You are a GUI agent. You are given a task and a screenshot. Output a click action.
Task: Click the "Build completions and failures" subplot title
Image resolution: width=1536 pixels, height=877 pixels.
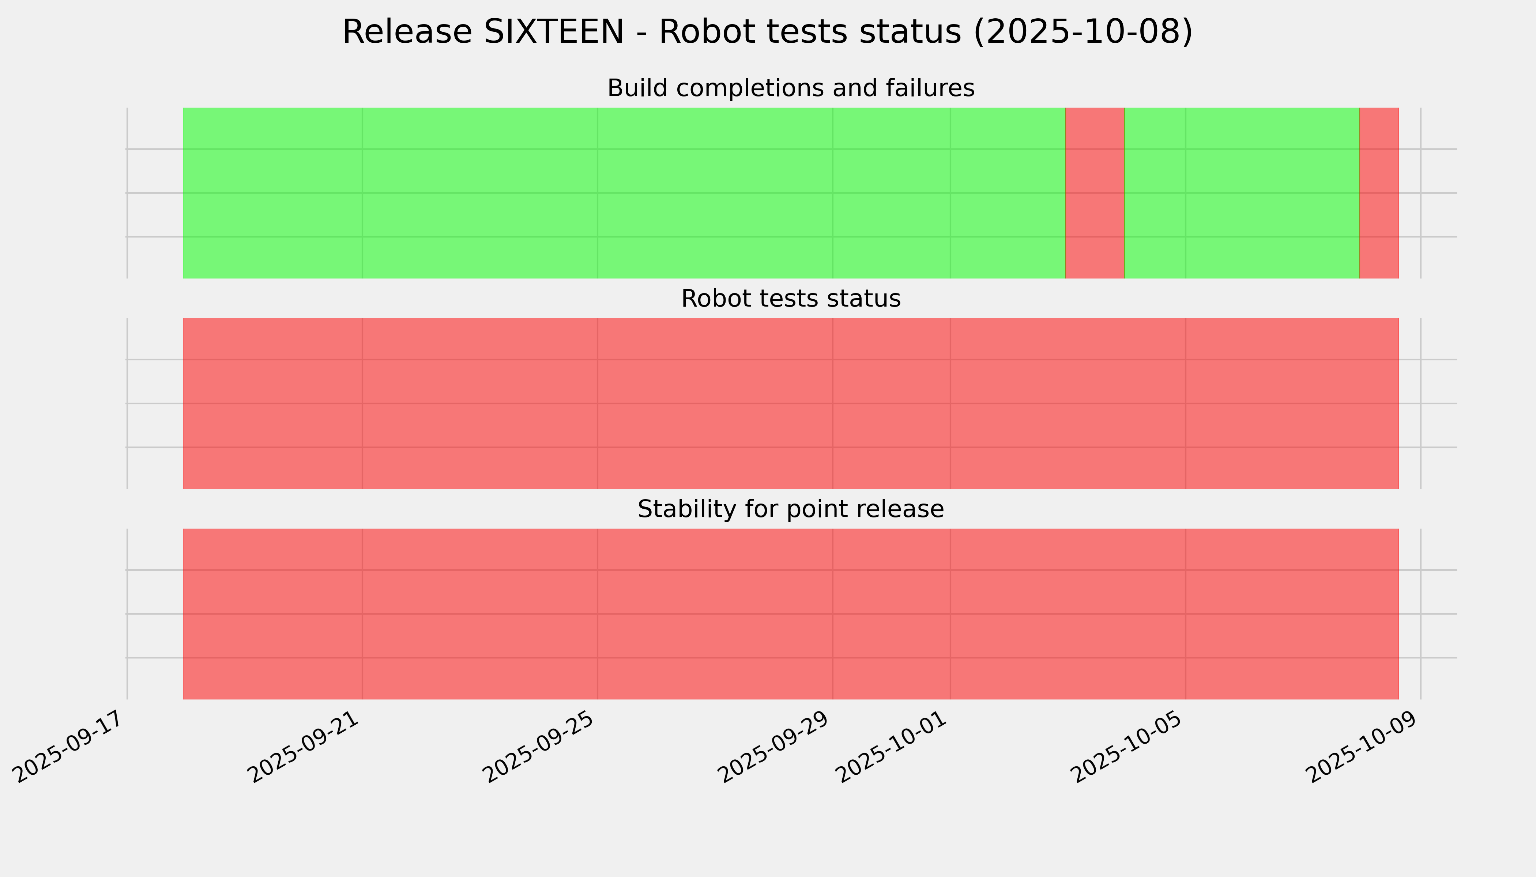pyautogui.click(x=790, y=88)
